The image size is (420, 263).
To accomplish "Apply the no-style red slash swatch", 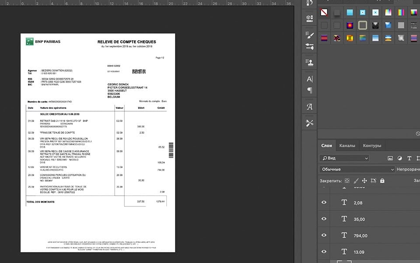I will (x=324, y=12).
